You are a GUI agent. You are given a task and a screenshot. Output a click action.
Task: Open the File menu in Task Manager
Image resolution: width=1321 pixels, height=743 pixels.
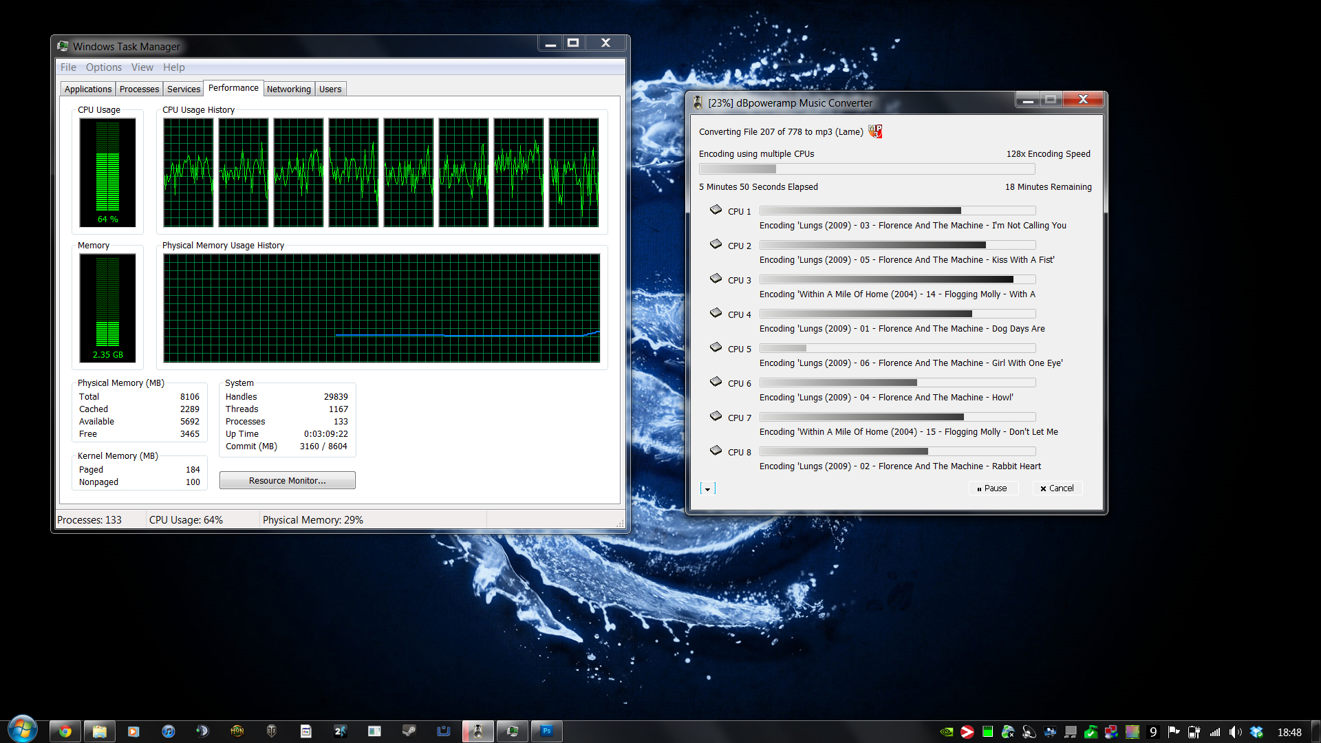[68, 67]
